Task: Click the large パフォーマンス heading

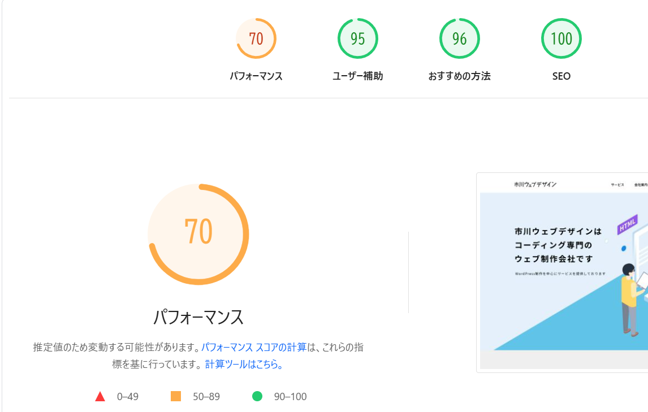Action: (198, 317)
